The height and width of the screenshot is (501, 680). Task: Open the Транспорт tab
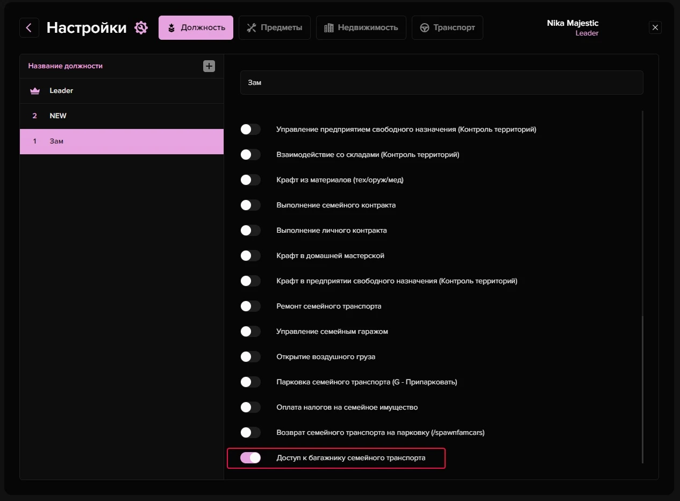tap(447, 28)
